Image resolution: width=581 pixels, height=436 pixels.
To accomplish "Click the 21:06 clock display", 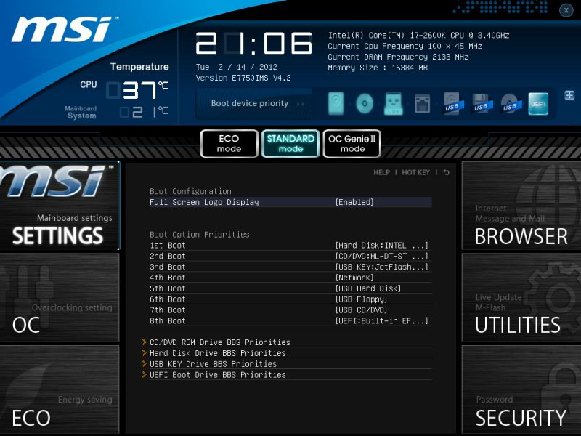I will 253,44.
